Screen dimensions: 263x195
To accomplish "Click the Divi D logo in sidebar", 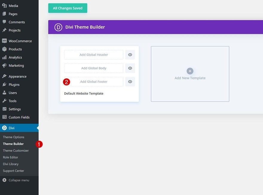I will tap(4, 128).
